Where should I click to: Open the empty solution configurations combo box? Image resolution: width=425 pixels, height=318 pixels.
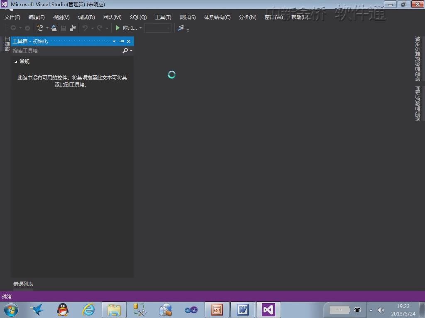coord(158,28)
